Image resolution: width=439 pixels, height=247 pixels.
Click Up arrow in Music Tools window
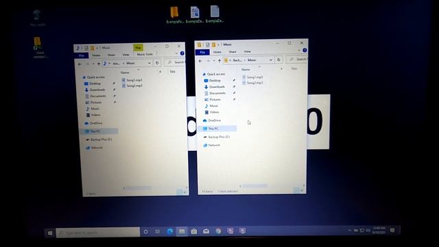point(99,64)
